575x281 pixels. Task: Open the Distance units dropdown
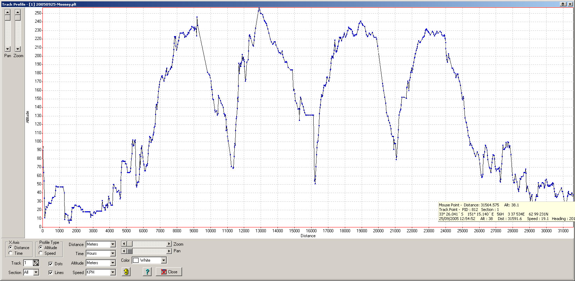113,245
